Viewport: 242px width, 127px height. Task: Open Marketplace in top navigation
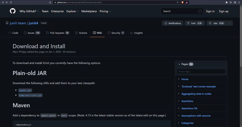[89, 11]
